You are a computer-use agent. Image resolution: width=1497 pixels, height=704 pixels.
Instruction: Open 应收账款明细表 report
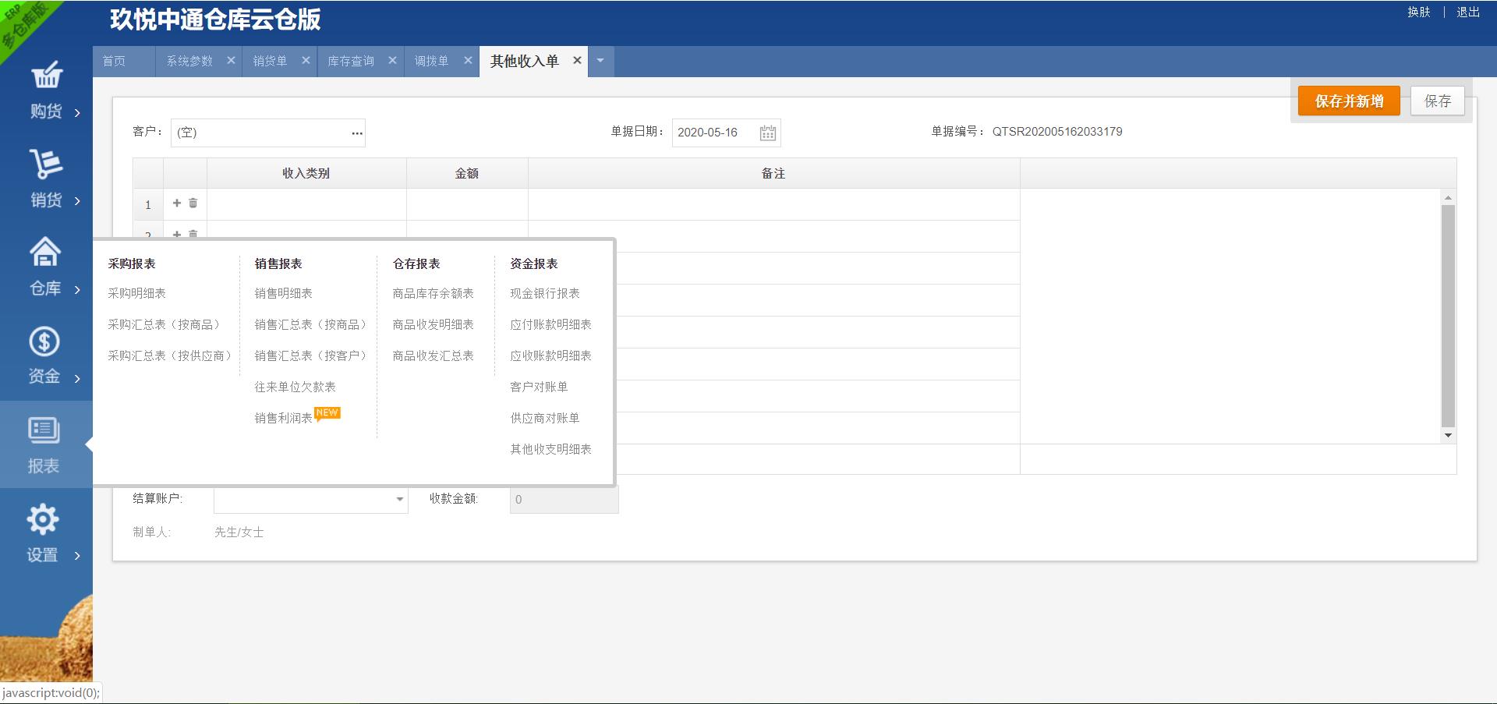click(x=551, y=356)
